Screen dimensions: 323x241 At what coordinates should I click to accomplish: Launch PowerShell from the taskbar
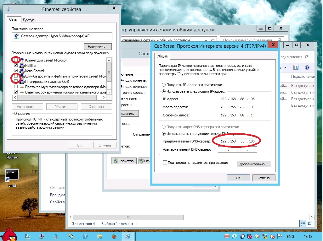[x=85, y=236]
